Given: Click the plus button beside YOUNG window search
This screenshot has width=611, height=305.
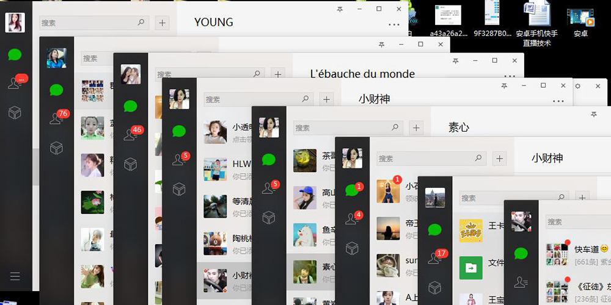Looking at the screenshot, I should [x=162, y=23].
